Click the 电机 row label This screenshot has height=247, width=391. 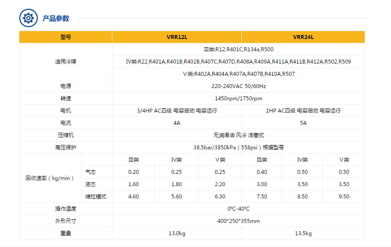pyautogui.click(x=65, y=111)
